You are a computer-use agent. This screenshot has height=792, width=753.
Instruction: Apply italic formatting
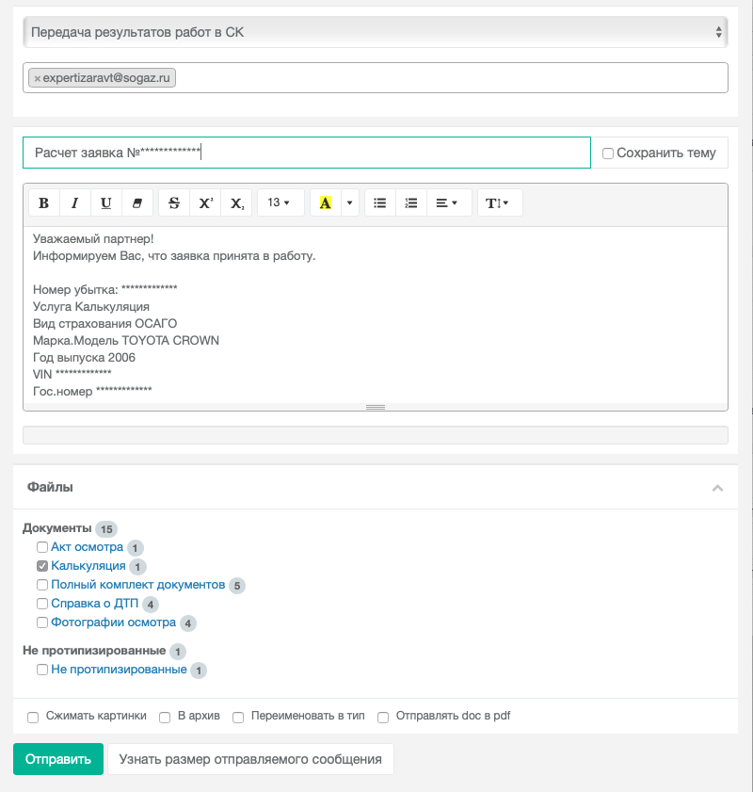(74, 203)
